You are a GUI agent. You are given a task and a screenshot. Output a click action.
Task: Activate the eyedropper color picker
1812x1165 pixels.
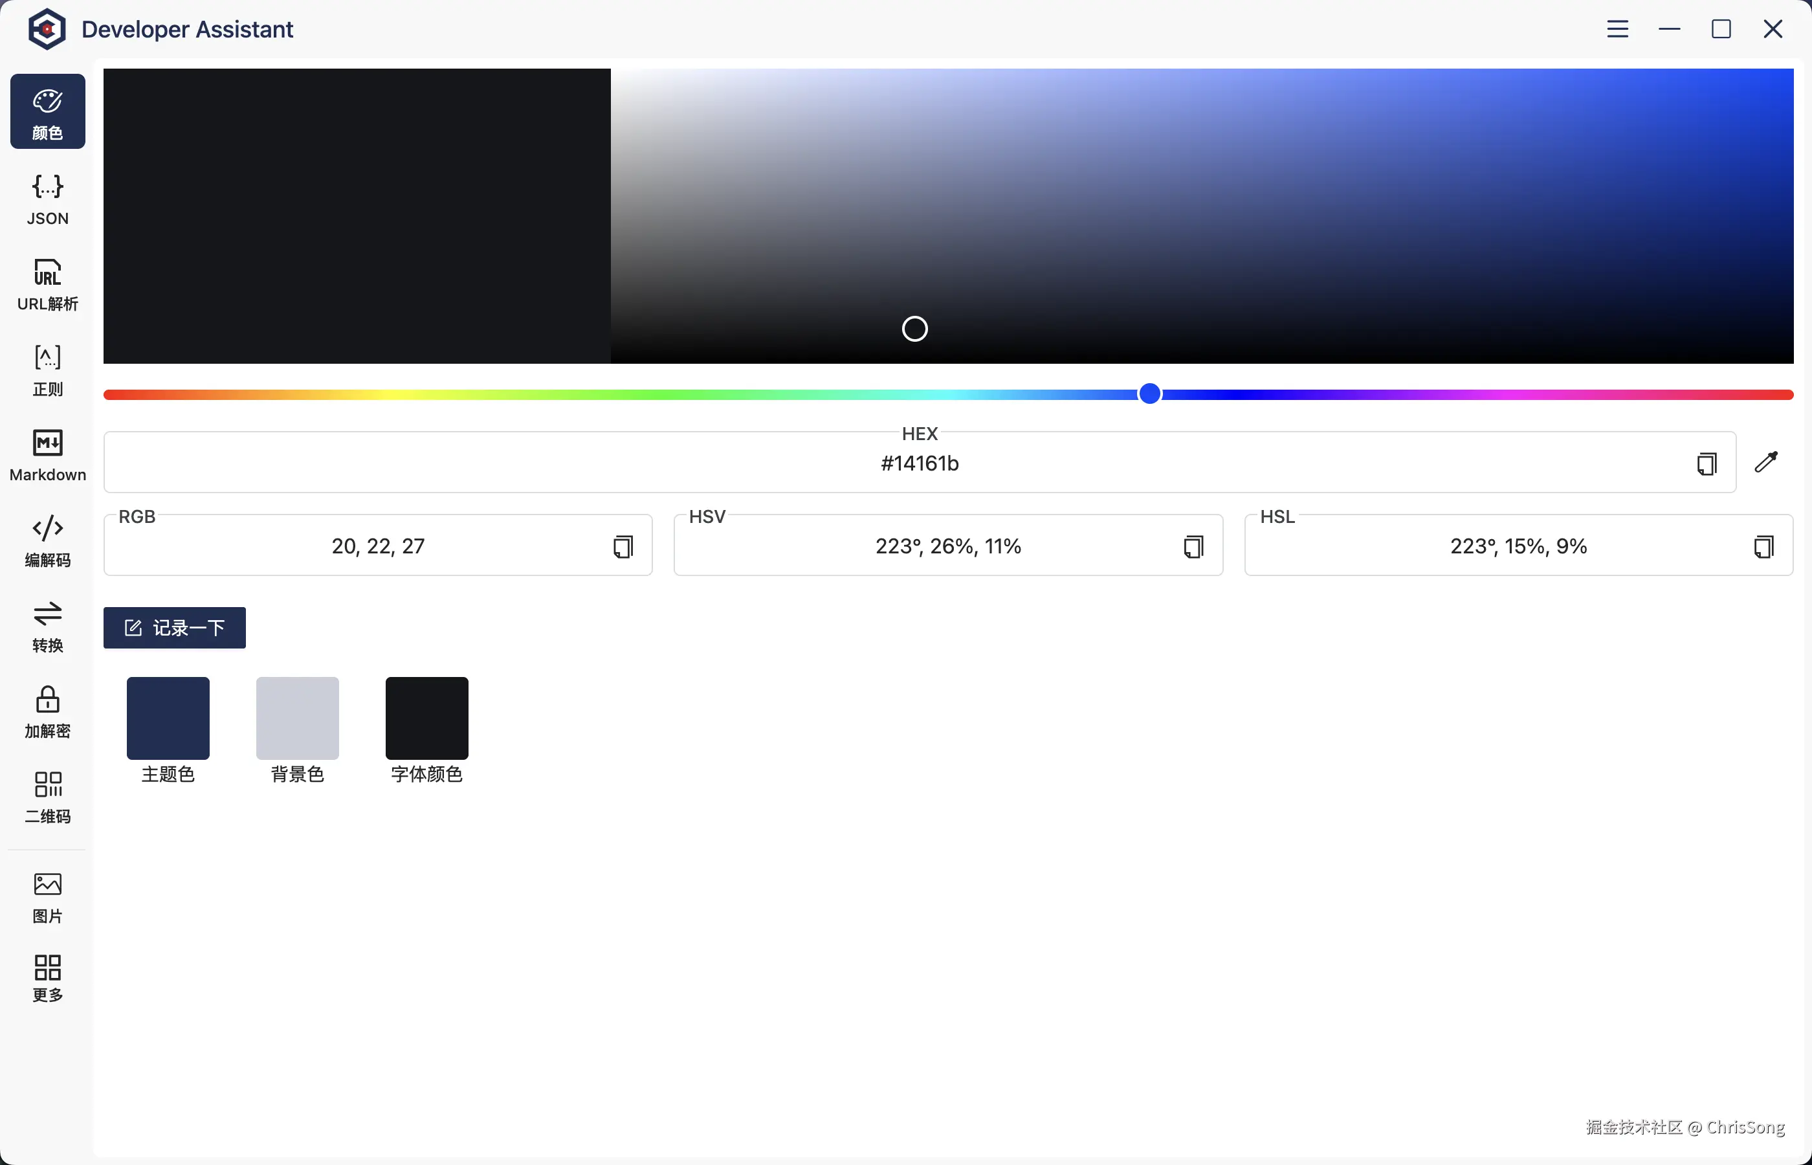coord(1766,461)
